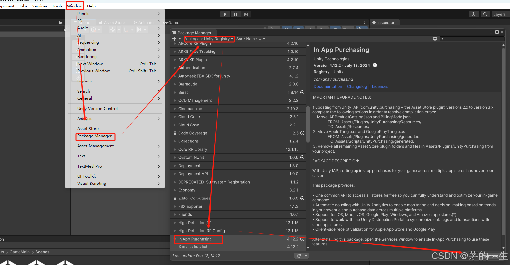Click Editor Coroutines installed checkmark icon
This screenshot has width=510, height=265.
click(x=302, y=198)
